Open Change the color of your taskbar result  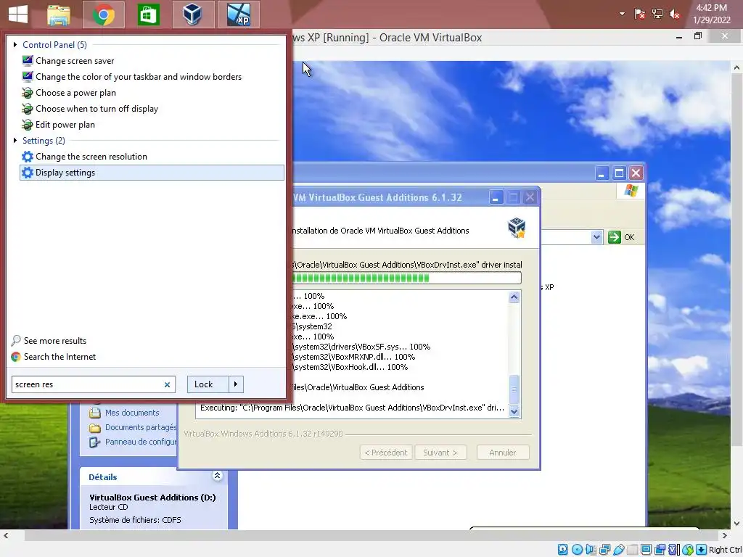click(139, 77)
